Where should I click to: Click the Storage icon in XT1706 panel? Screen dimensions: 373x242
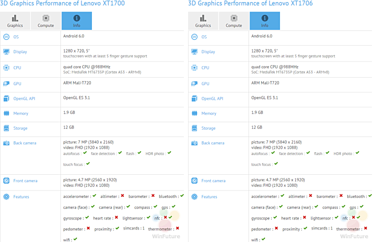[x=194, y=128]
